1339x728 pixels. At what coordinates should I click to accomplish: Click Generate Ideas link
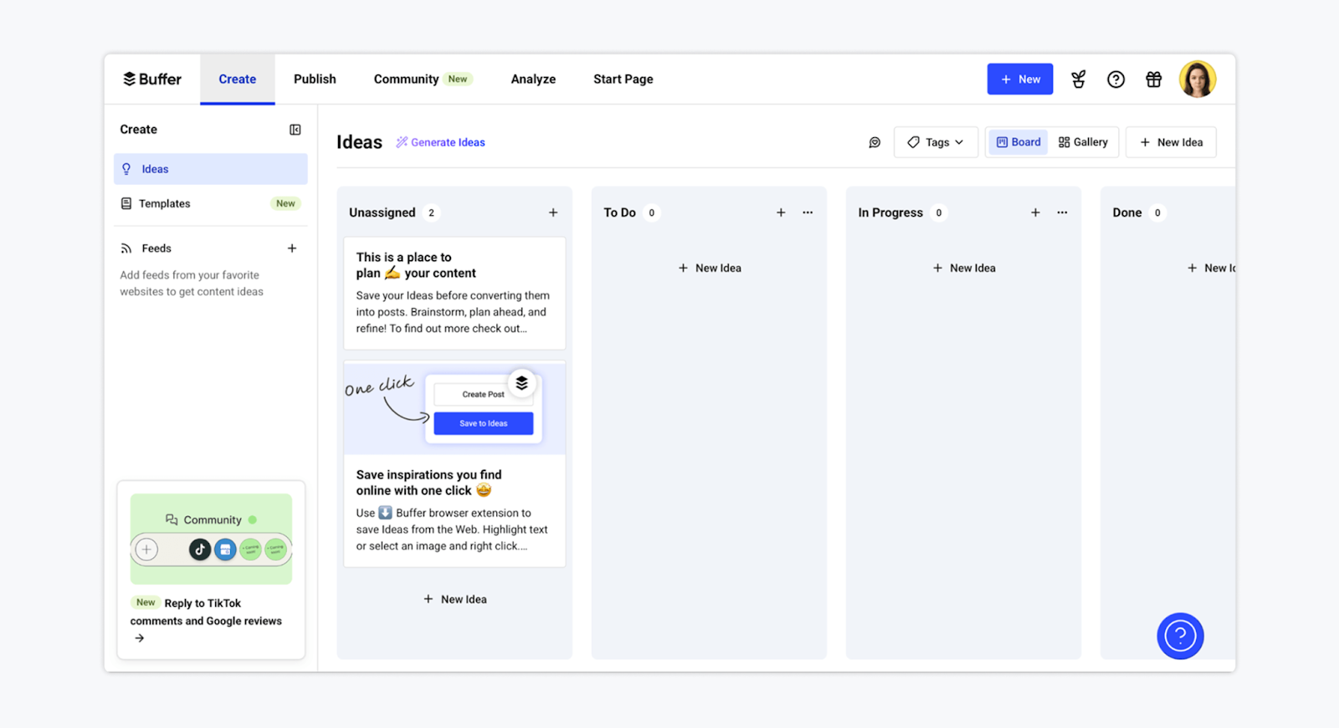[x=441, y=142]
